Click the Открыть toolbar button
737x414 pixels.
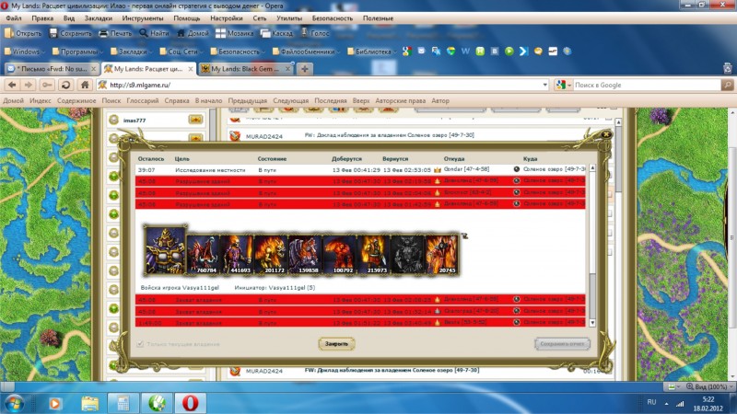pos(23,33)
